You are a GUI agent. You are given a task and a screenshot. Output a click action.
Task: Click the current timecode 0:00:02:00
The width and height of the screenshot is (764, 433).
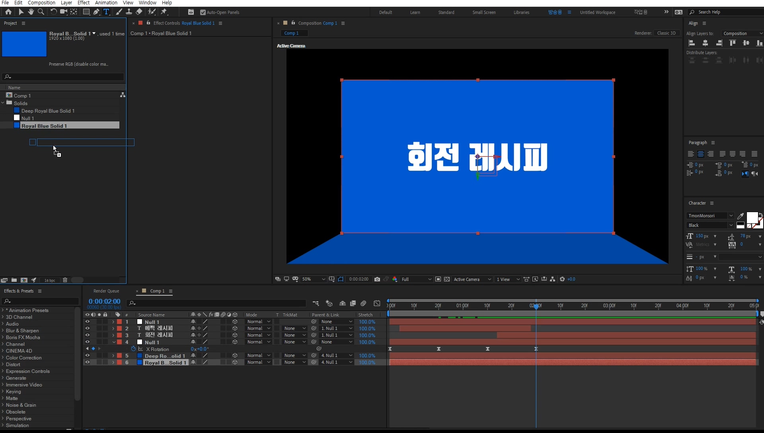[104, 301]
